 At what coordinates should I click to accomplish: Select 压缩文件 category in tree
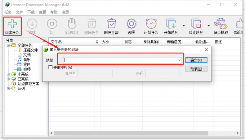(31, 50)
